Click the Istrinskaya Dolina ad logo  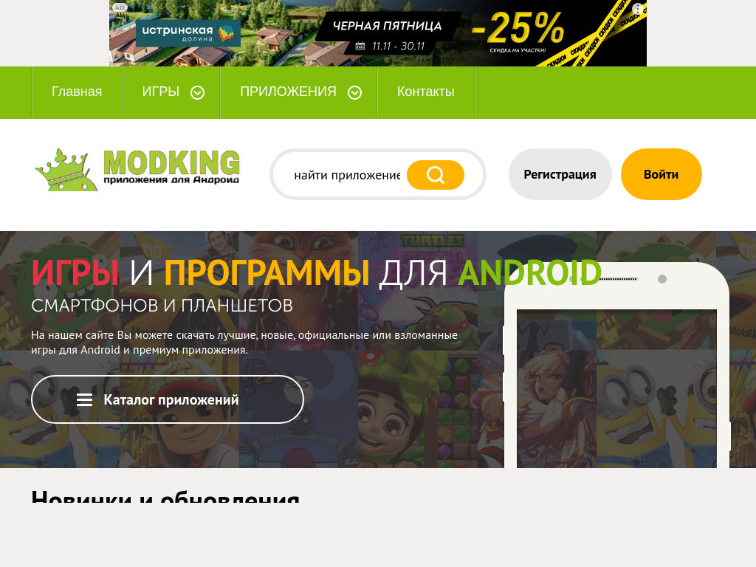[x=188, y=32]
